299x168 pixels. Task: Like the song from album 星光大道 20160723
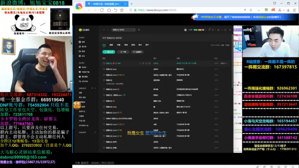(104, 107)
